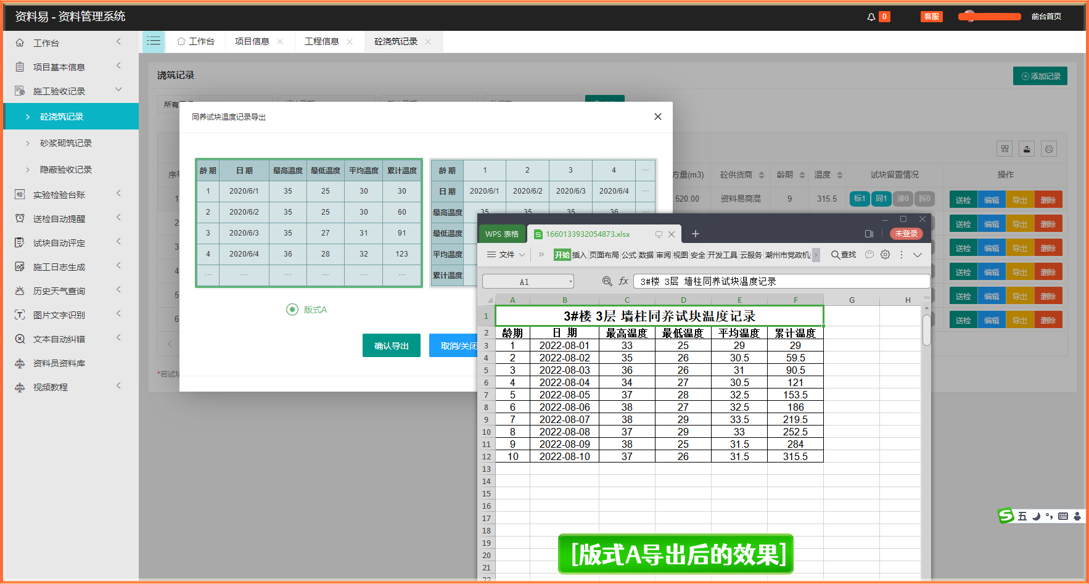
Task: Click 导出 in the first table row
Action: click(x=1020, y=200)
